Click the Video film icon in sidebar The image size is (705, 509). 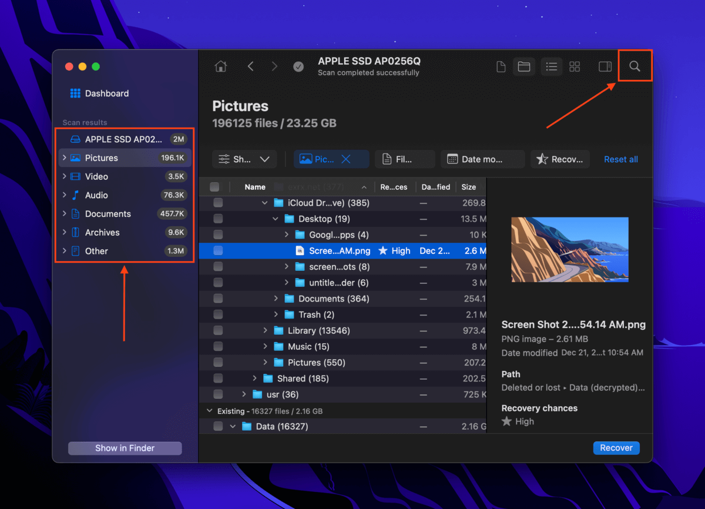click(x=75, y=176)
